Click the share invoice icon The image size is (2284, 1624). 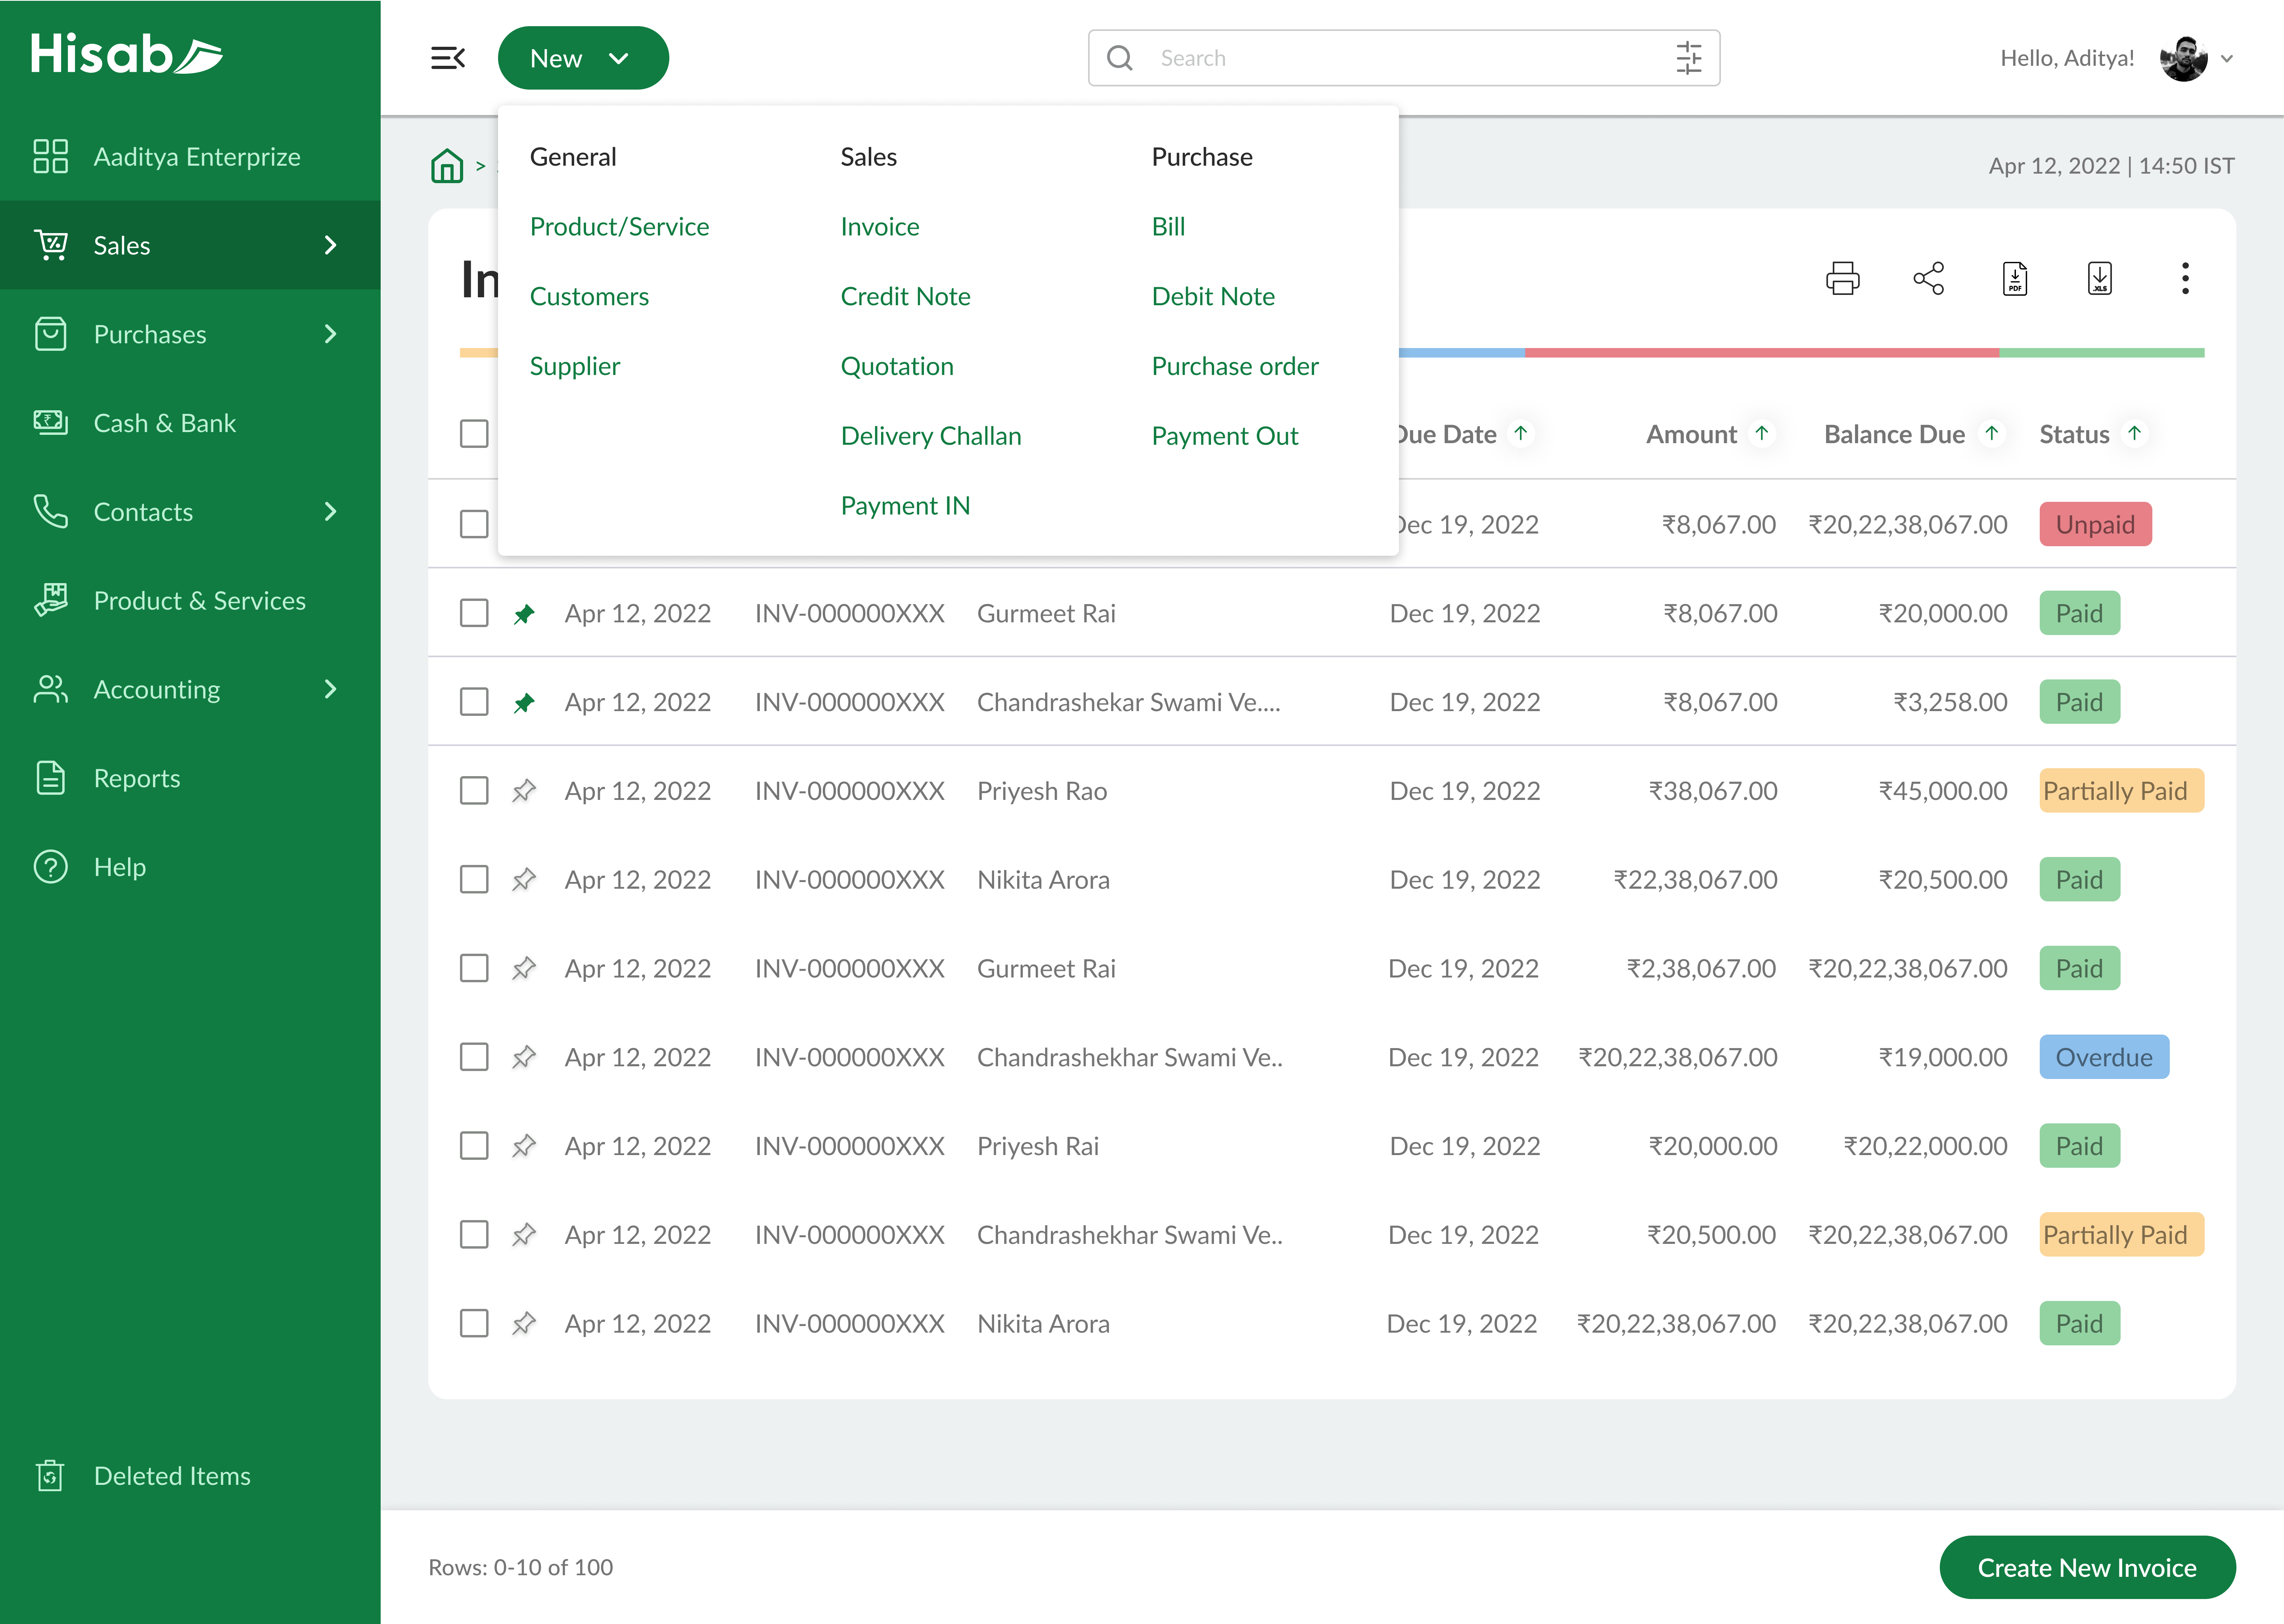(x=1929, y=278)
